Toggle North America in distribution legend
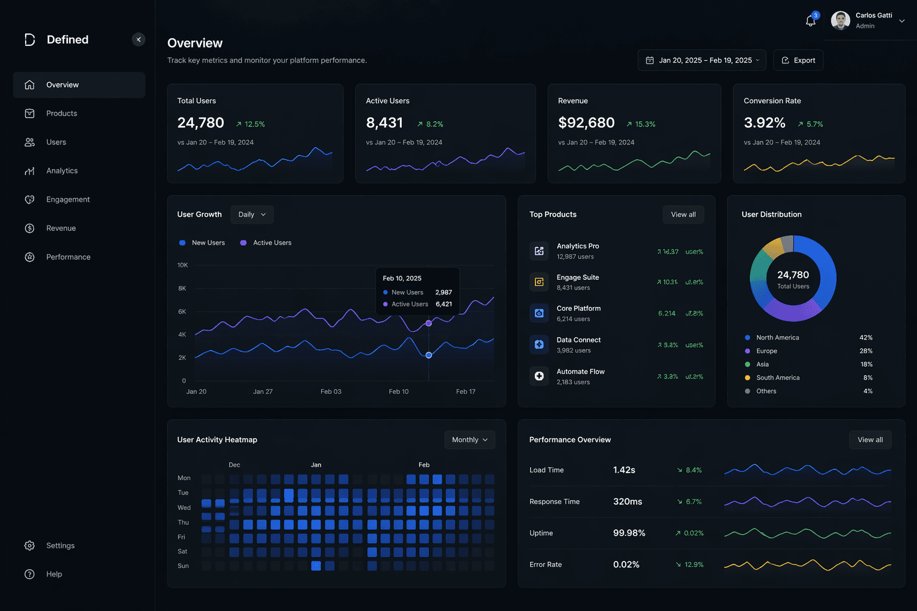 pyautogui.click(x=777, y=338)
